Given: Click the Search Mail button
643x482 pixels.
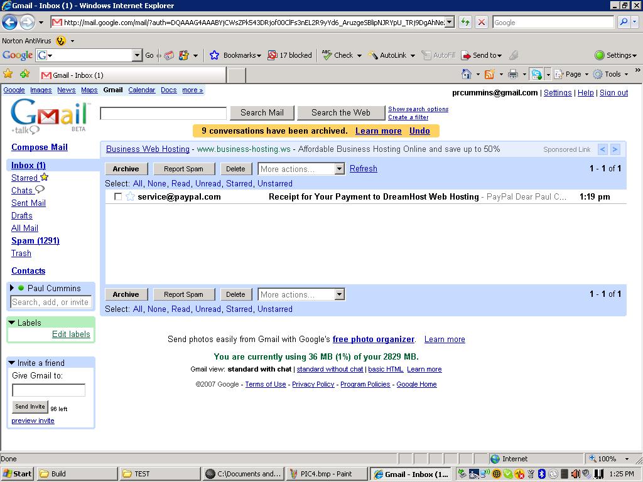Looking at the screenshot, I should [x=262, y=113].
